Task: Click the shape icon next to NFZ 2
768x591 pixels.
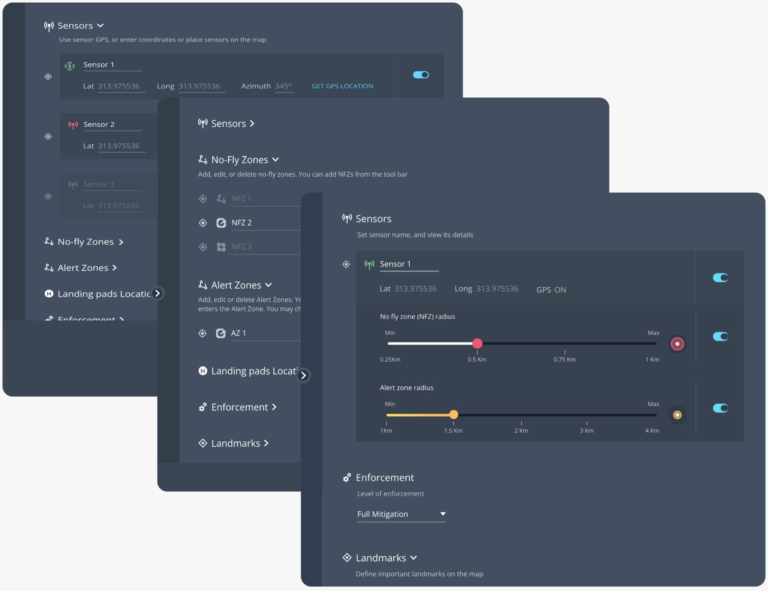Action: (221, 223)
